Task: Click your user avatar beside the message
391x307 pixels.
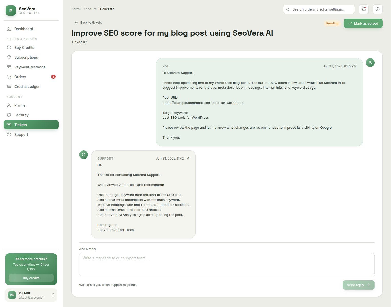Action: (x=370, y=63)
